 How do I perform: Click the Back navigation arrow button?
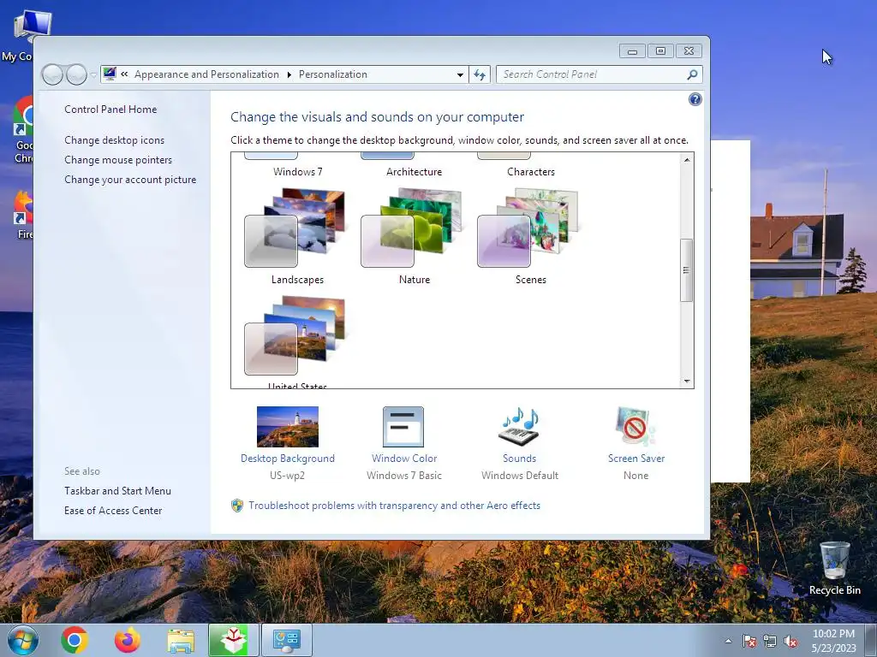click(x=52, y=74)
